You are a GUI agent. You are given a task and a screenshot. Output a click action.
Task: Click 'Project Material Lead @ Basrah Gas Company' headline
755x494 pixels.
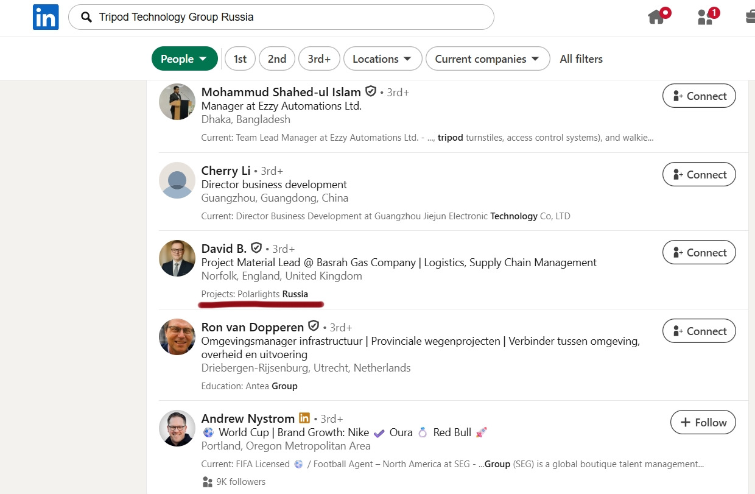click(399, 263)
